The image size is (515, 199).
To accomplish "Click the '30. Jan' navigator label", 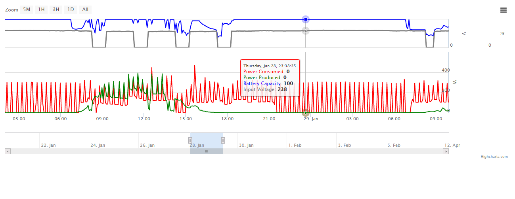I will pyautogui.click(x=246, y=145).
